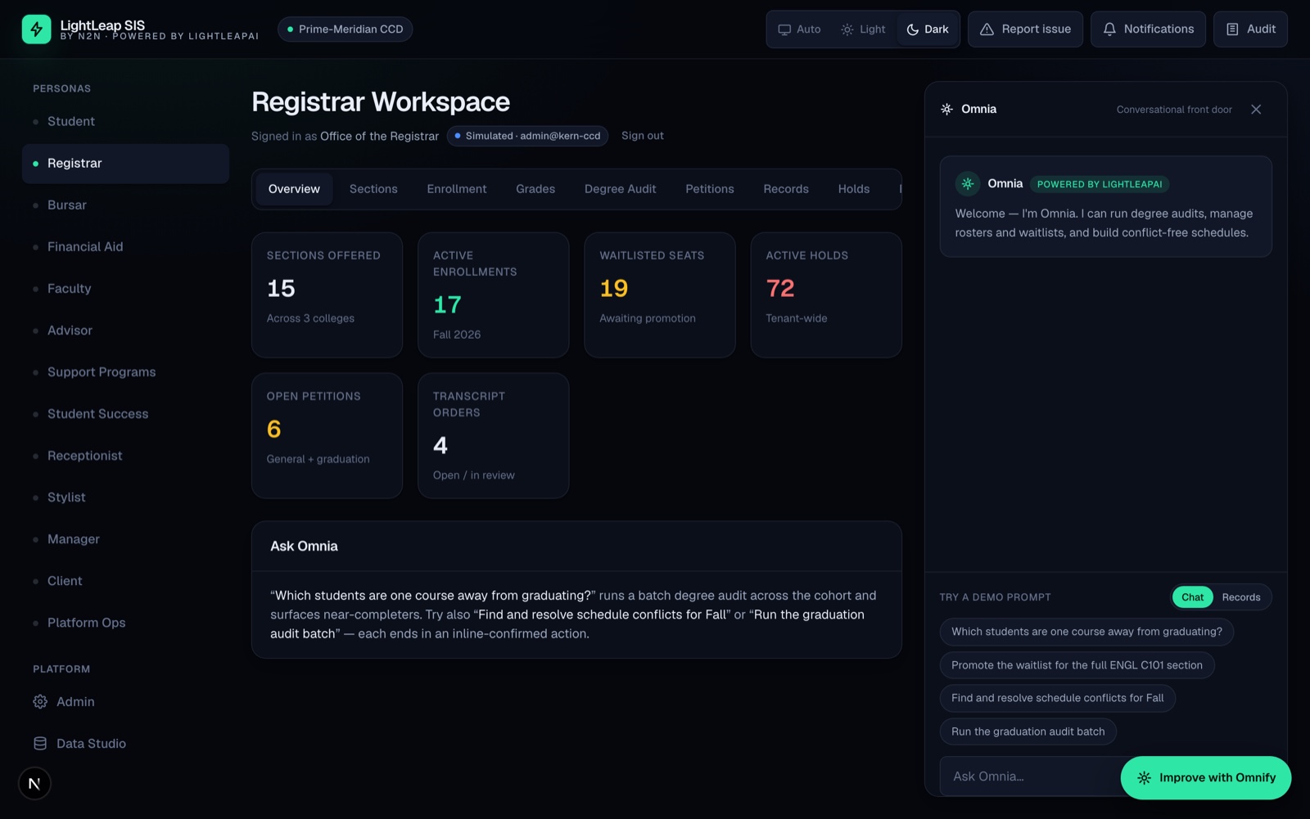Click the Registrar Workspace heading

point(381,102)
